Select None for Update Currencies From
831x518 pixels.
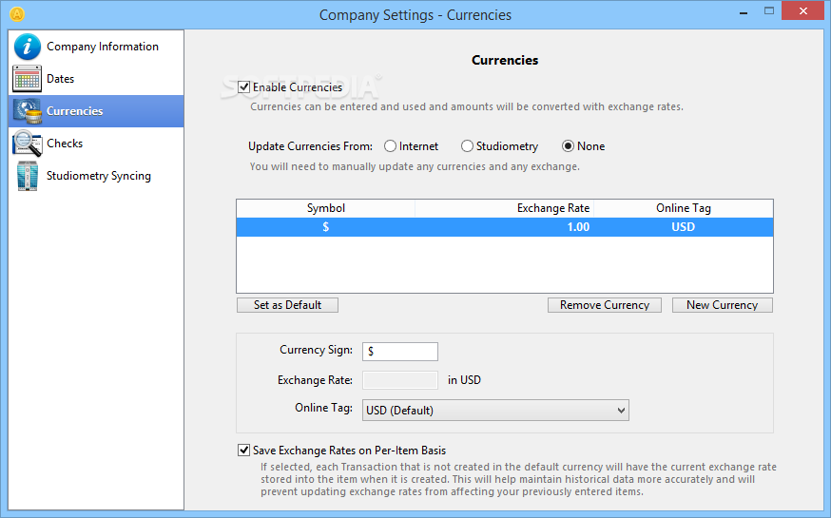tap(569, 146)
